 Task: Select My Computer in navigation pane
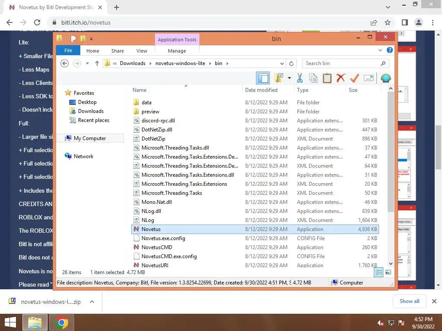90,138
